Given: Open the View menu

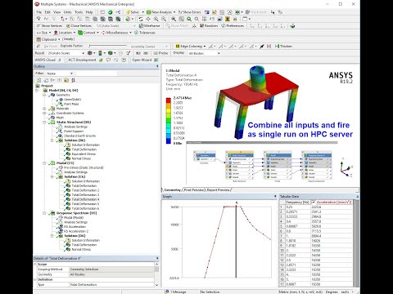Looking at the screenshot, I should click(x=57, y=12).
